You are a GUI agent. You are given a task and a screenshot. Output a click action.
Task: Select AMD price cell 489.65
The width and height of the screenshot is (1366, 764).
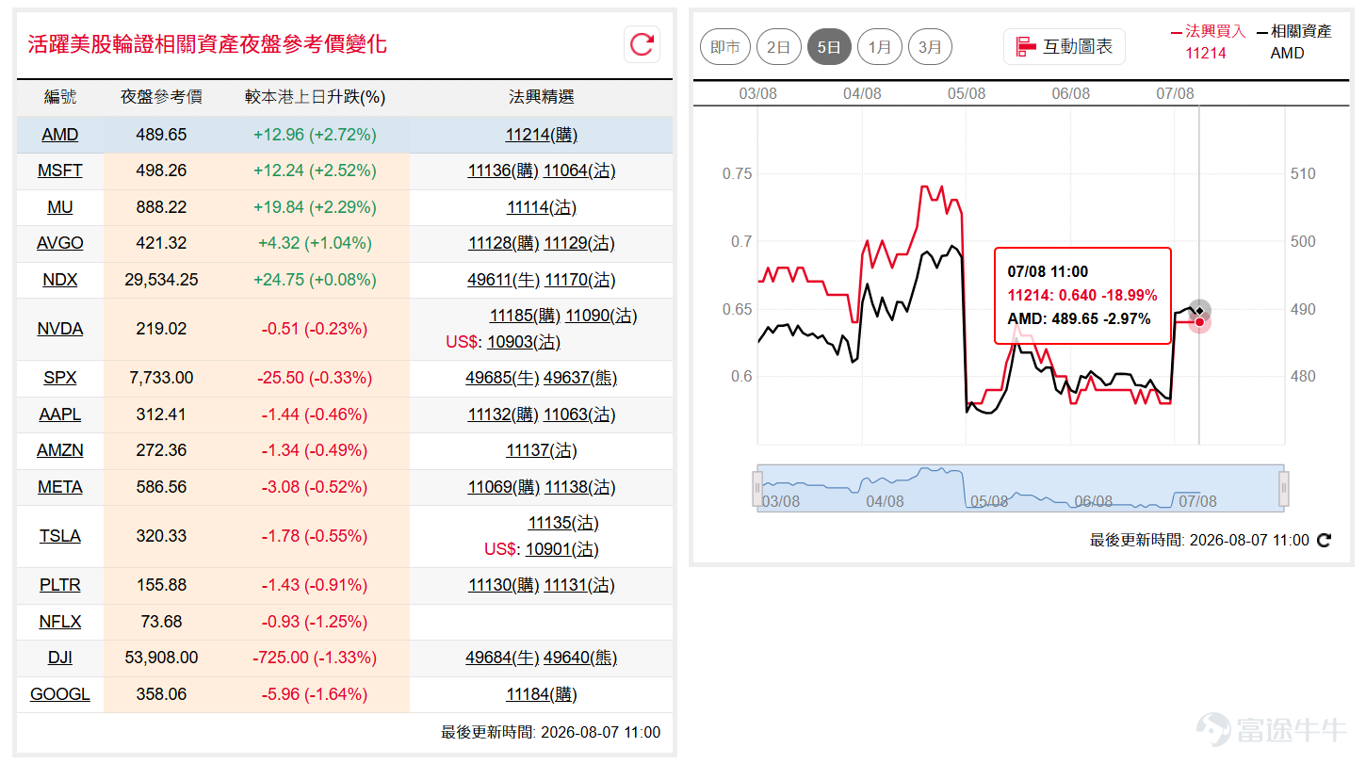(x=162, y=135)
